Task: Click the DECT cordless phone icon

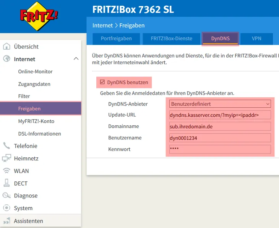Action: (x=6, y=183)
